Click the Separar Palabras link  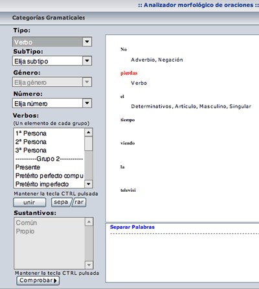pyautogui.click(x=132, y=227)
